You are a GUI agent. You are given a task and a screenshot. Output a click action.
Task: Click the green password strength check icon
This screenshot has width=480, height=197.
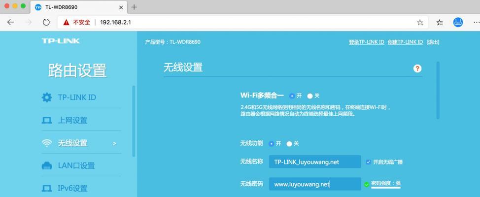tap(367, 184)
